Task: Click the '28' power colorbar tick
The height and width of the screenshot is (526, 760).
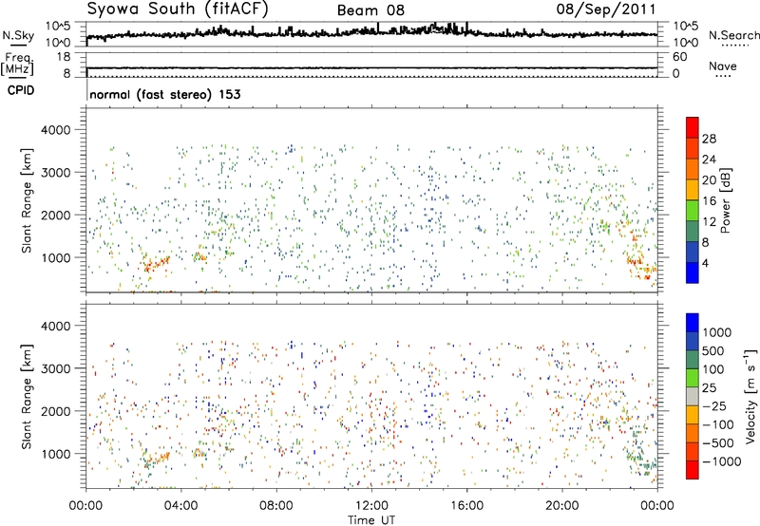Action: coord(709,139)
